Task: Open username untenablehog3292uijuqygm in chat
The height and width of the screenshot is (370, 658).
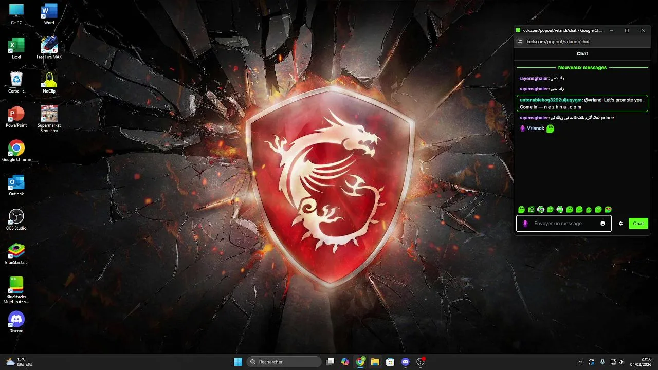Action: point(551,100)
